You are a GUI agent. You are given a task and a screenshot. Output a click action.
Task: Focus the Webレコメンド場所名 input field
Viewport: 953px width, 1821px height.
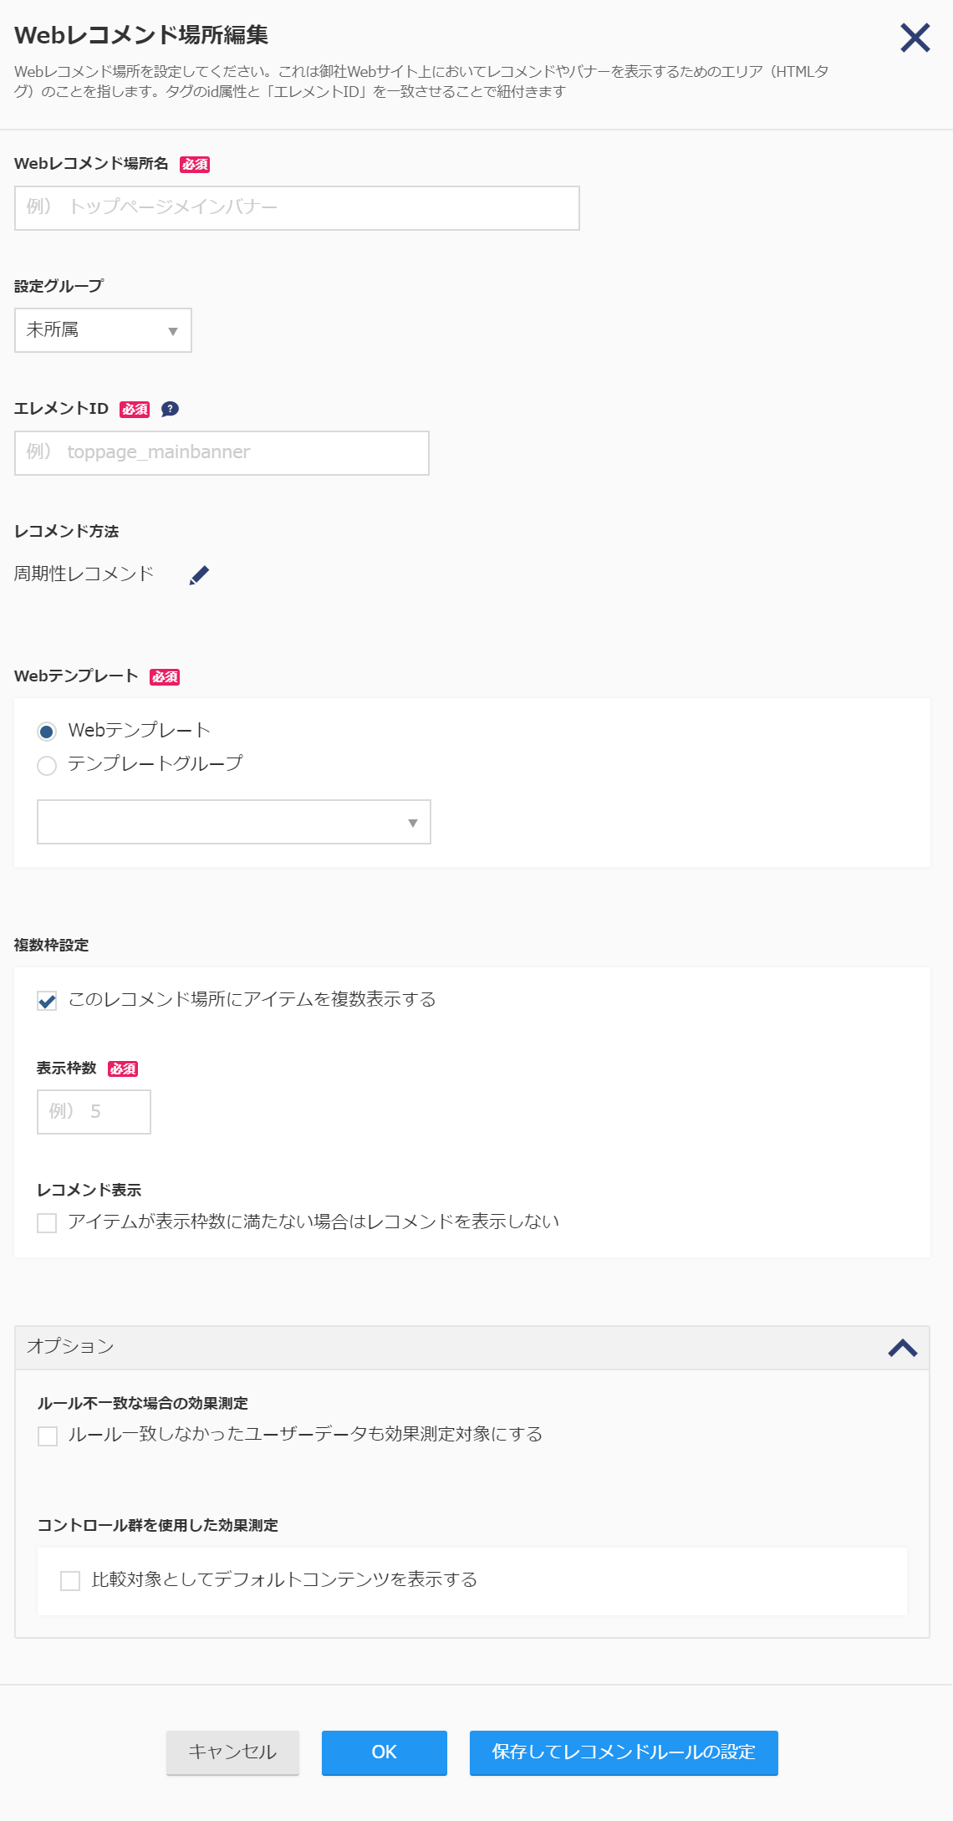point(297,208)
